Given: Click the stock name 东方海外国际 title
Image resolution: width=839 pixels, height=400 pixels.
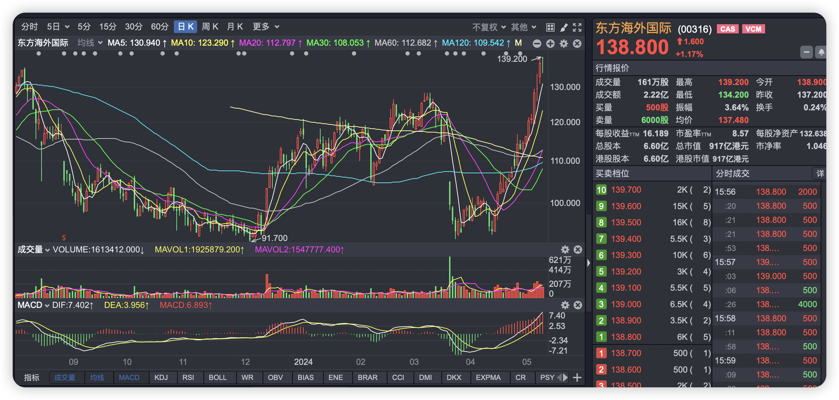Looking at the screenshot, I should (633, 28).
